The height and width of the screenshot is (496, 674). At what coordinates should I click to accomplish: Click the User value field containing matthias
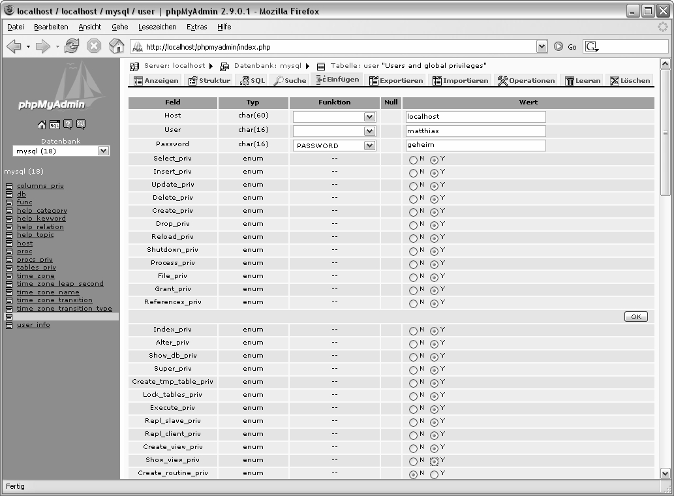pos(475,131)
